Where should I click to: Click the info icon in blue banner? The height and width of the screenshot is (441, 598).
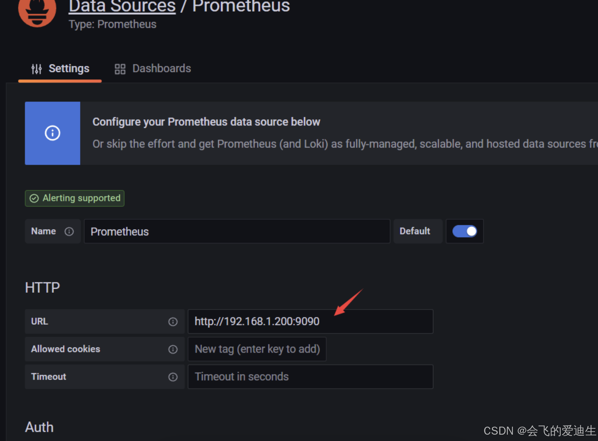click(x=52, y=133)
